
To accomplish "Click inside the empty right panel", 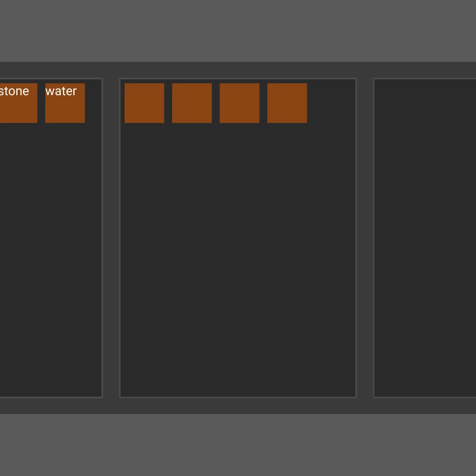I will click(424, 238).
